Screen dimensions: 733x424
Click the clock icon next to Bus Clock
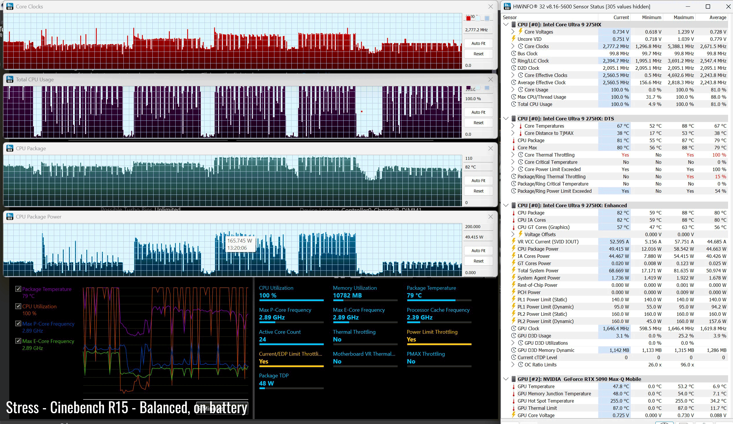tap(514, 54)
